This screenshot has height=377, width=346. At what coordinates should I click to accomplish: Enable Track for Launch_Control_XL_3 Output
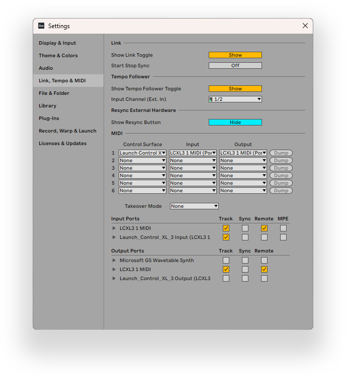click(x=226, y=279)
